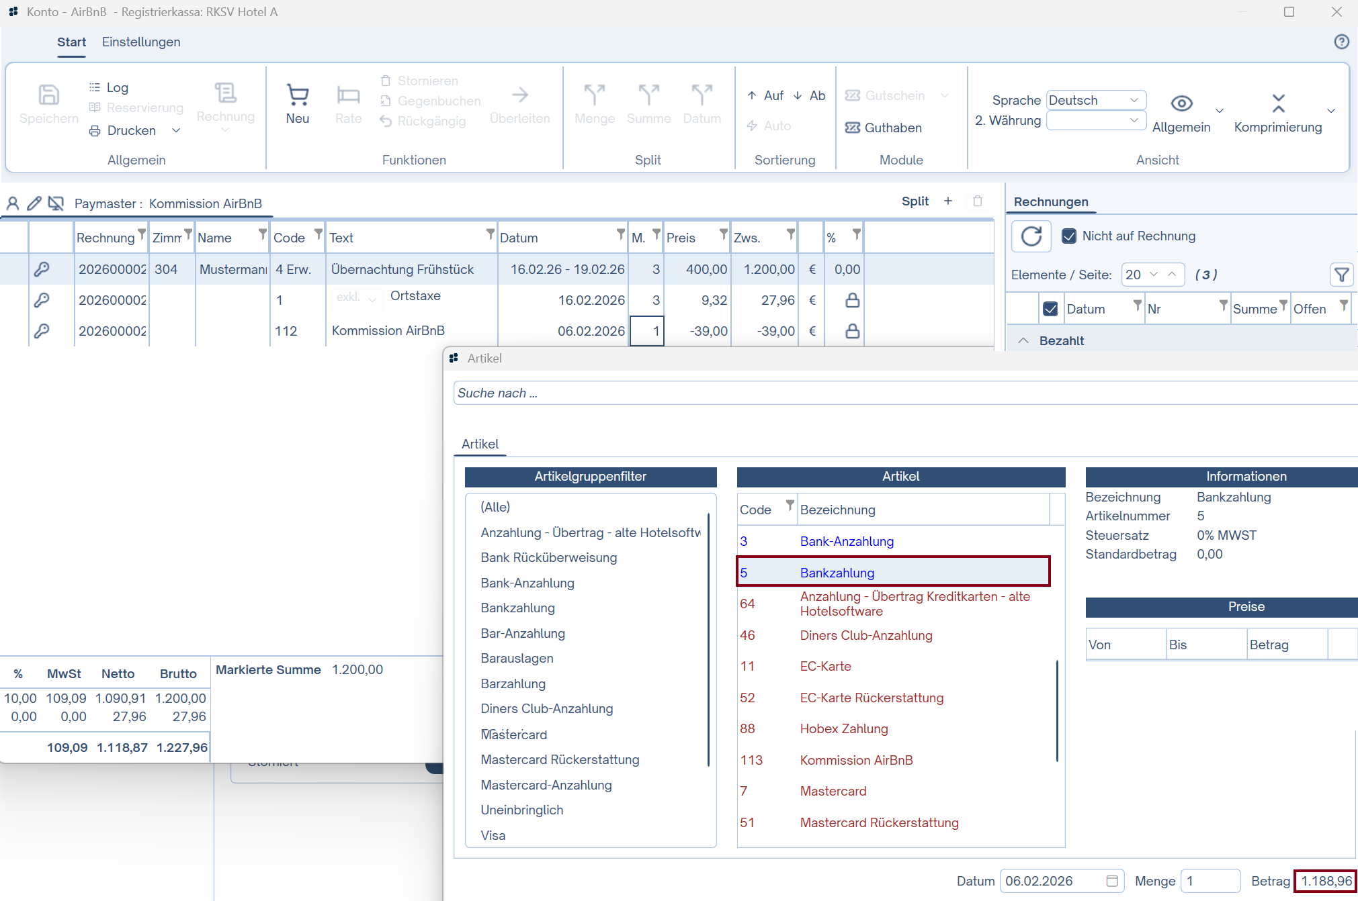Click the Neu shopping cart icon
Screen dimensions: 1358x901
[297, 95]
